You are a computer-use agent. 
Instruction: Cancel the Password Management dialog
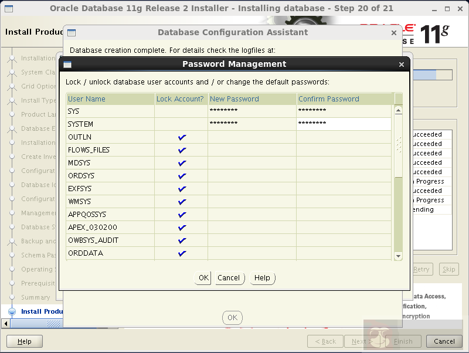(229, 278)
